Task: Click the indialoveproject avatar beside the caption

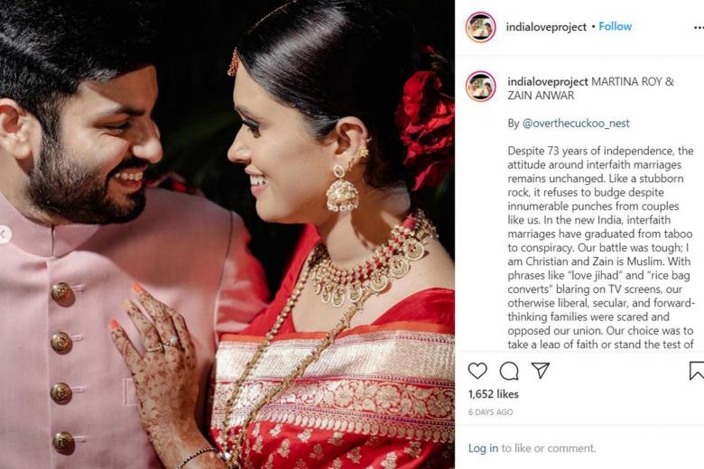Action: (480, 87)
